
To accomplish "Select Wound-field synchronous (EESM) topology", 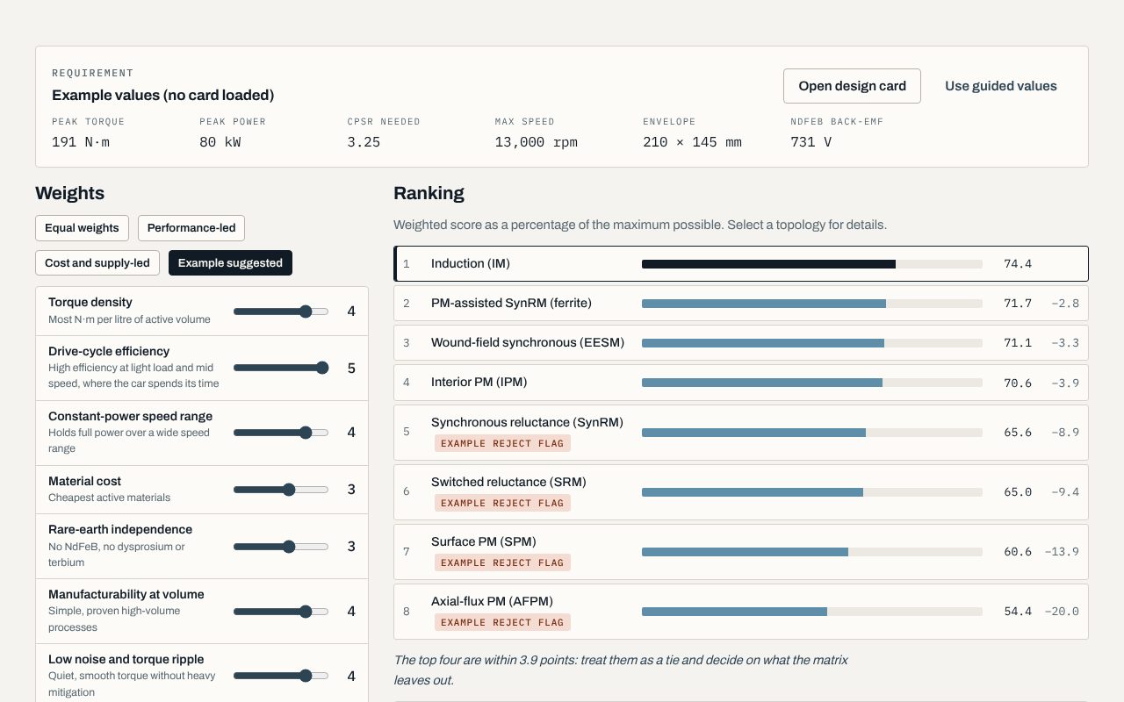I will [x=741, y=343].
